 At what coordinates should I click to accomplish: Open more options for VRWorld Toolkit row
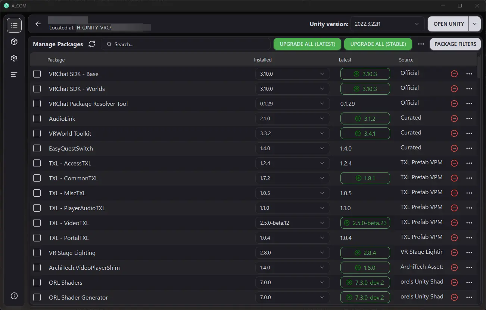[x=469, y=133]
